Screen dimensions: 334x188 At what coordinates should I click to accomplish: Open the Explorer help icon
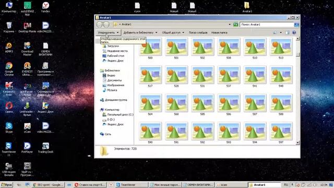point(294,32)
